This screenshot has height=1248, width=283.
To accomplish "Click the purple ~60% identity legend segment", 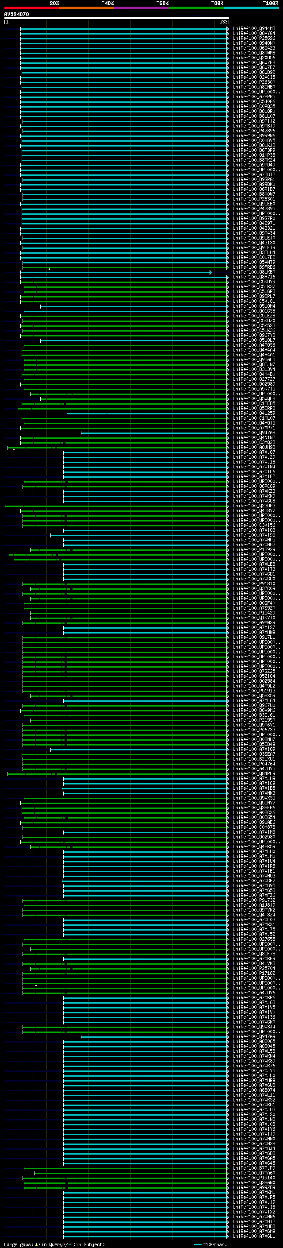I will [x=142, y=8].
